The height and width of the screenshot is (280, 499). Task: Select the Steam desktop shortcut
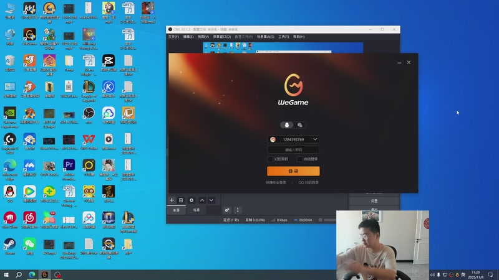coord(10,246)
